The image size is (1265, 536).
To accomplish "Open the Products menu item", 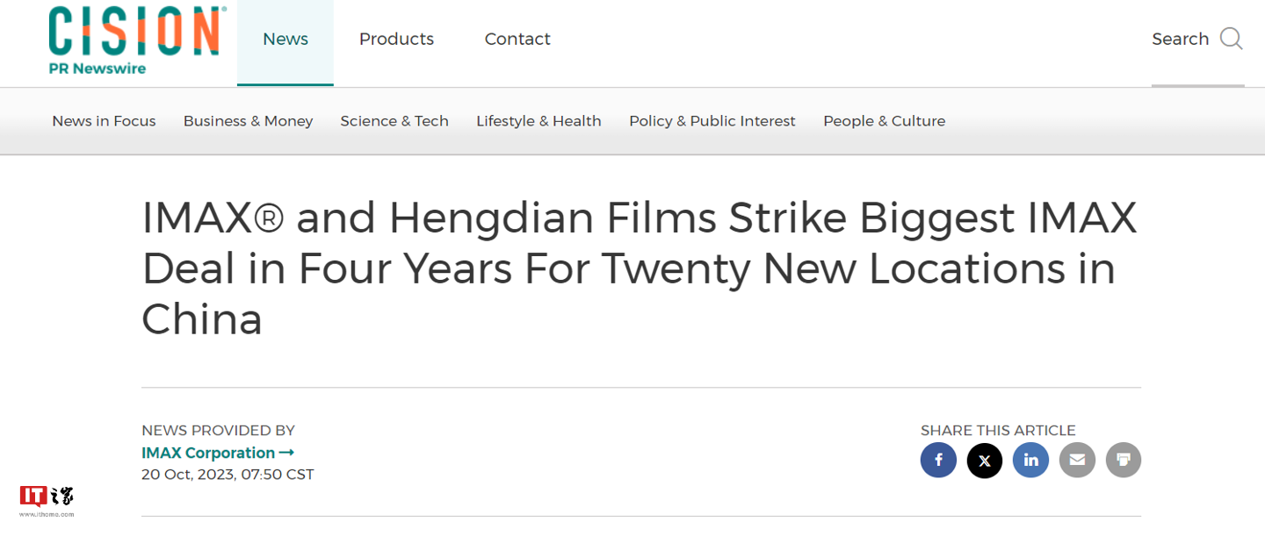I will tap(396, 39).
